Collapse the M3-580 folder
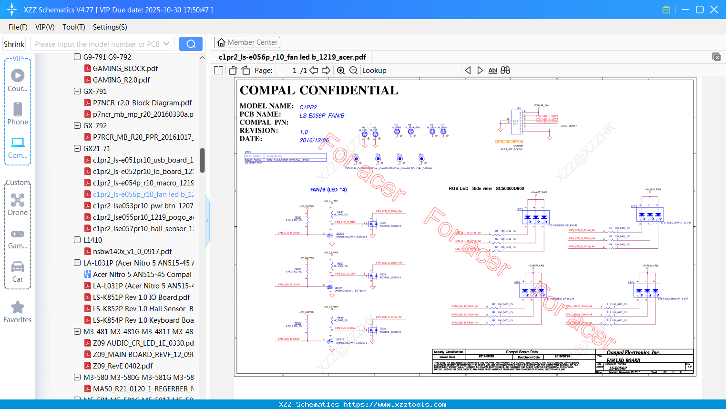The width and height of the screenshot is (726, 409). pos(77,377)
